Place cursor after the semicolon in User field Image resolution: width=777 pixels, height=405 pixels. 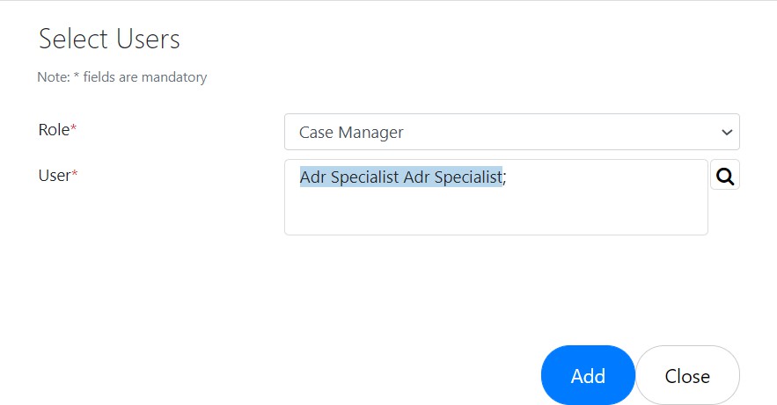pos(507,177)
